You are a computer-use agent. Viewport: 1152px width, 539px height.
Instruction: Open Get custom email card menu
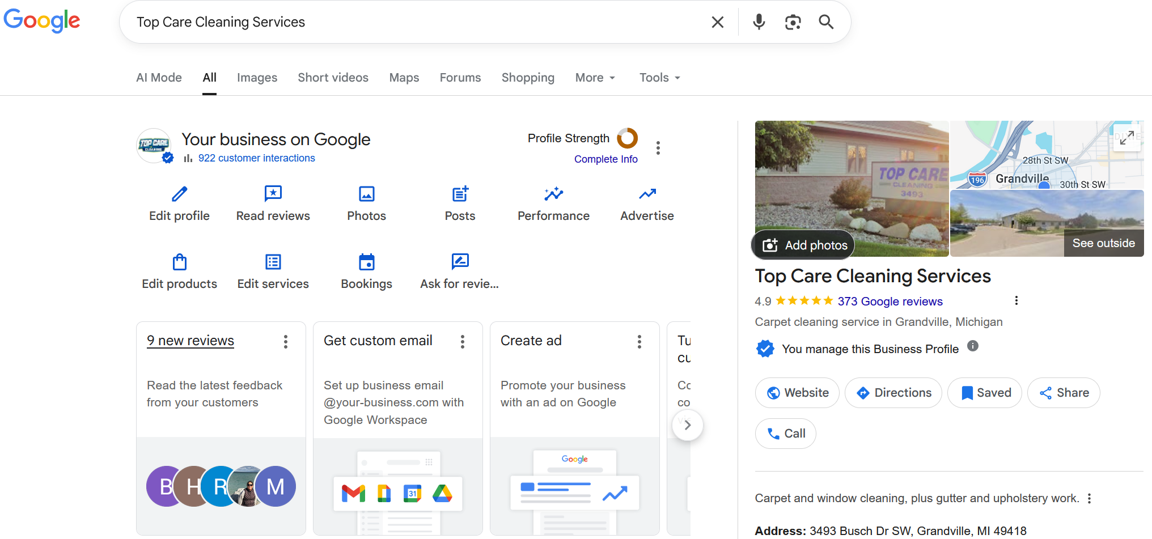[463, 341]
